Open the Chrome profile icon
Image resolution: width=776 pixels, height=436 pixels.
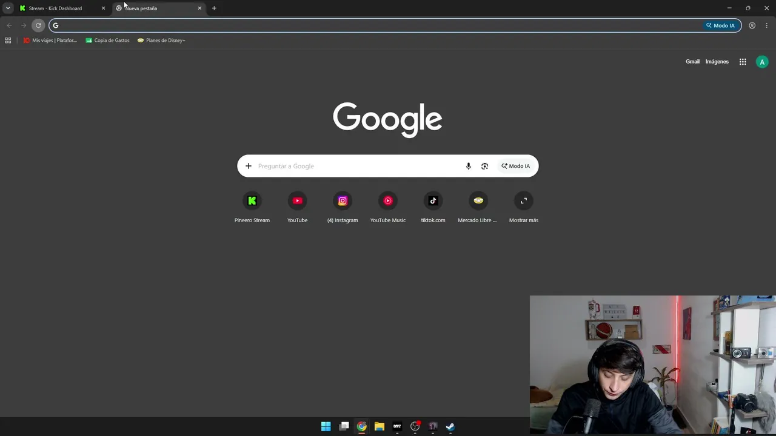tap(752, 25)
